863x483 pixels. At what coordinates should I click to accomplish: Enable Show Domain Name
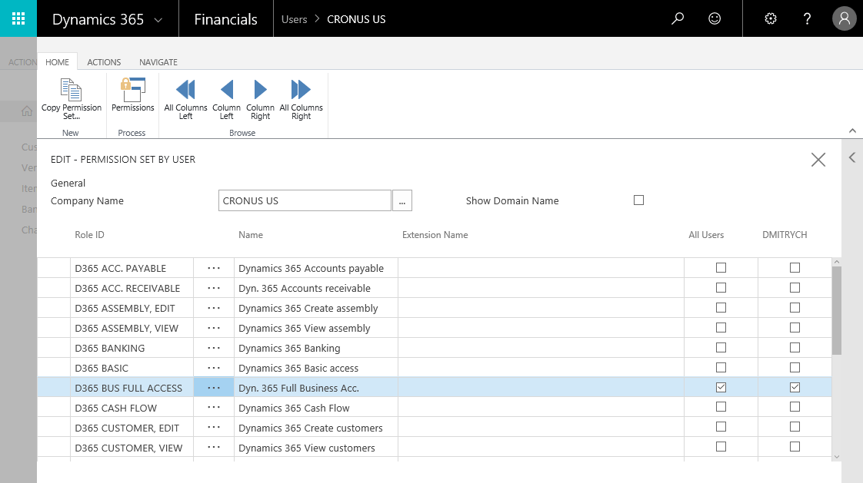pyautogui.click(x=638, y=200)
